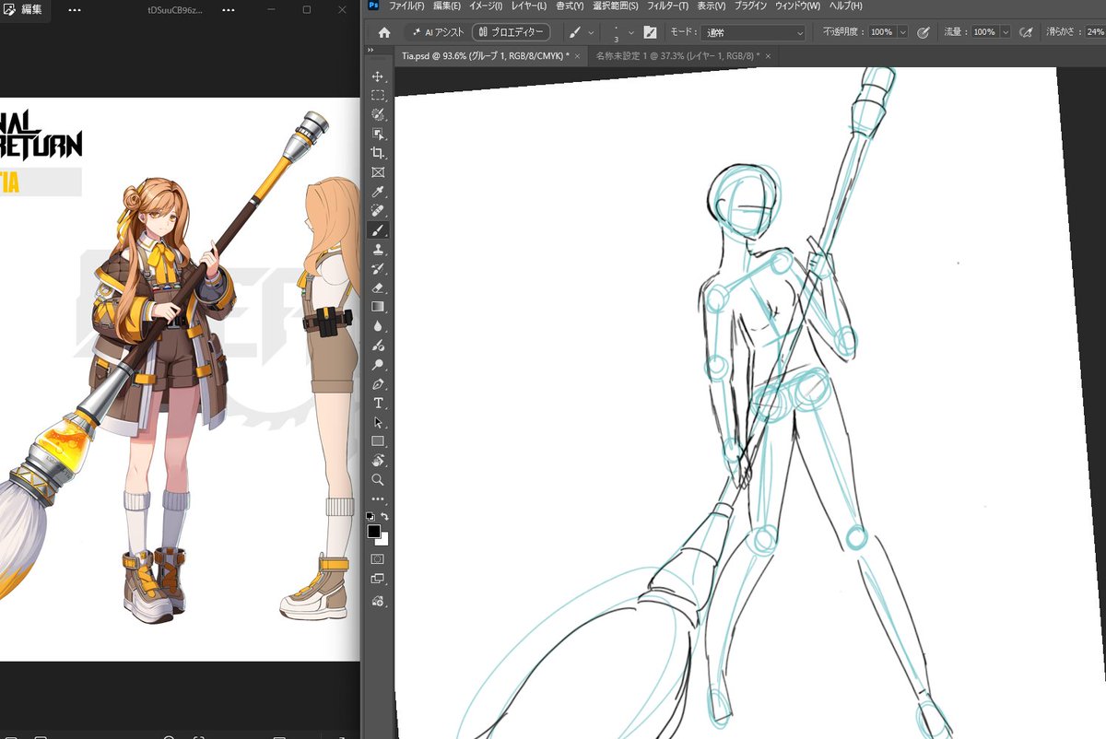Activate the Gradient tool

[378, 307]
